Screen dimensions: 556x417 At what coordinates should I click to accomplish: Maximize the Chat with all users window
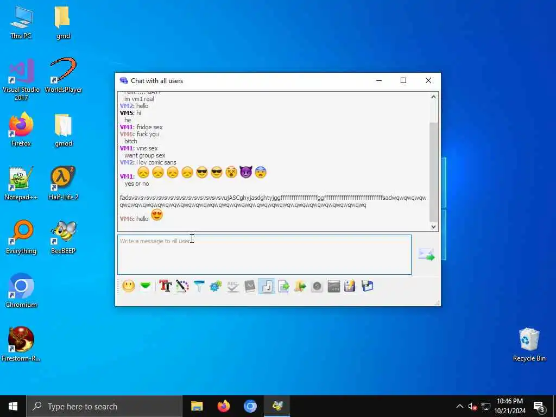coord(403,80)
